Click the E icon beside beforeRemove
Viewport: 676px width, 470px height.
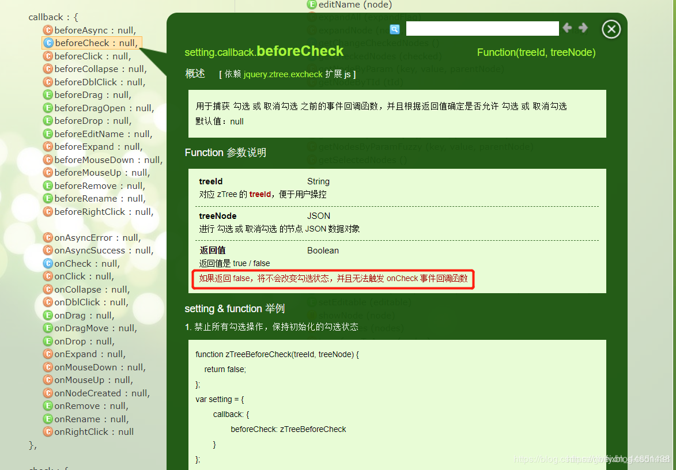[48, 185]
